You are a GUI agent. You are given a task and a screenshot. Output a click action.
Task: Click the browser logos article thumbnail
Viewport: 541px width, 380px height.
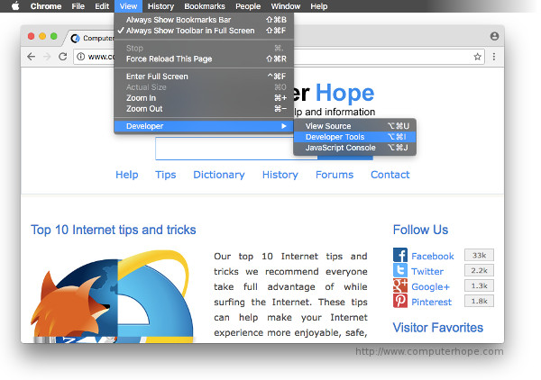click(x=113, y=296)
